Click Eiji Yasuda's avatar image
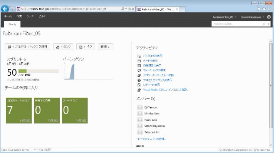The height and width of the screenshot is (153, 274). click(140, 107)
